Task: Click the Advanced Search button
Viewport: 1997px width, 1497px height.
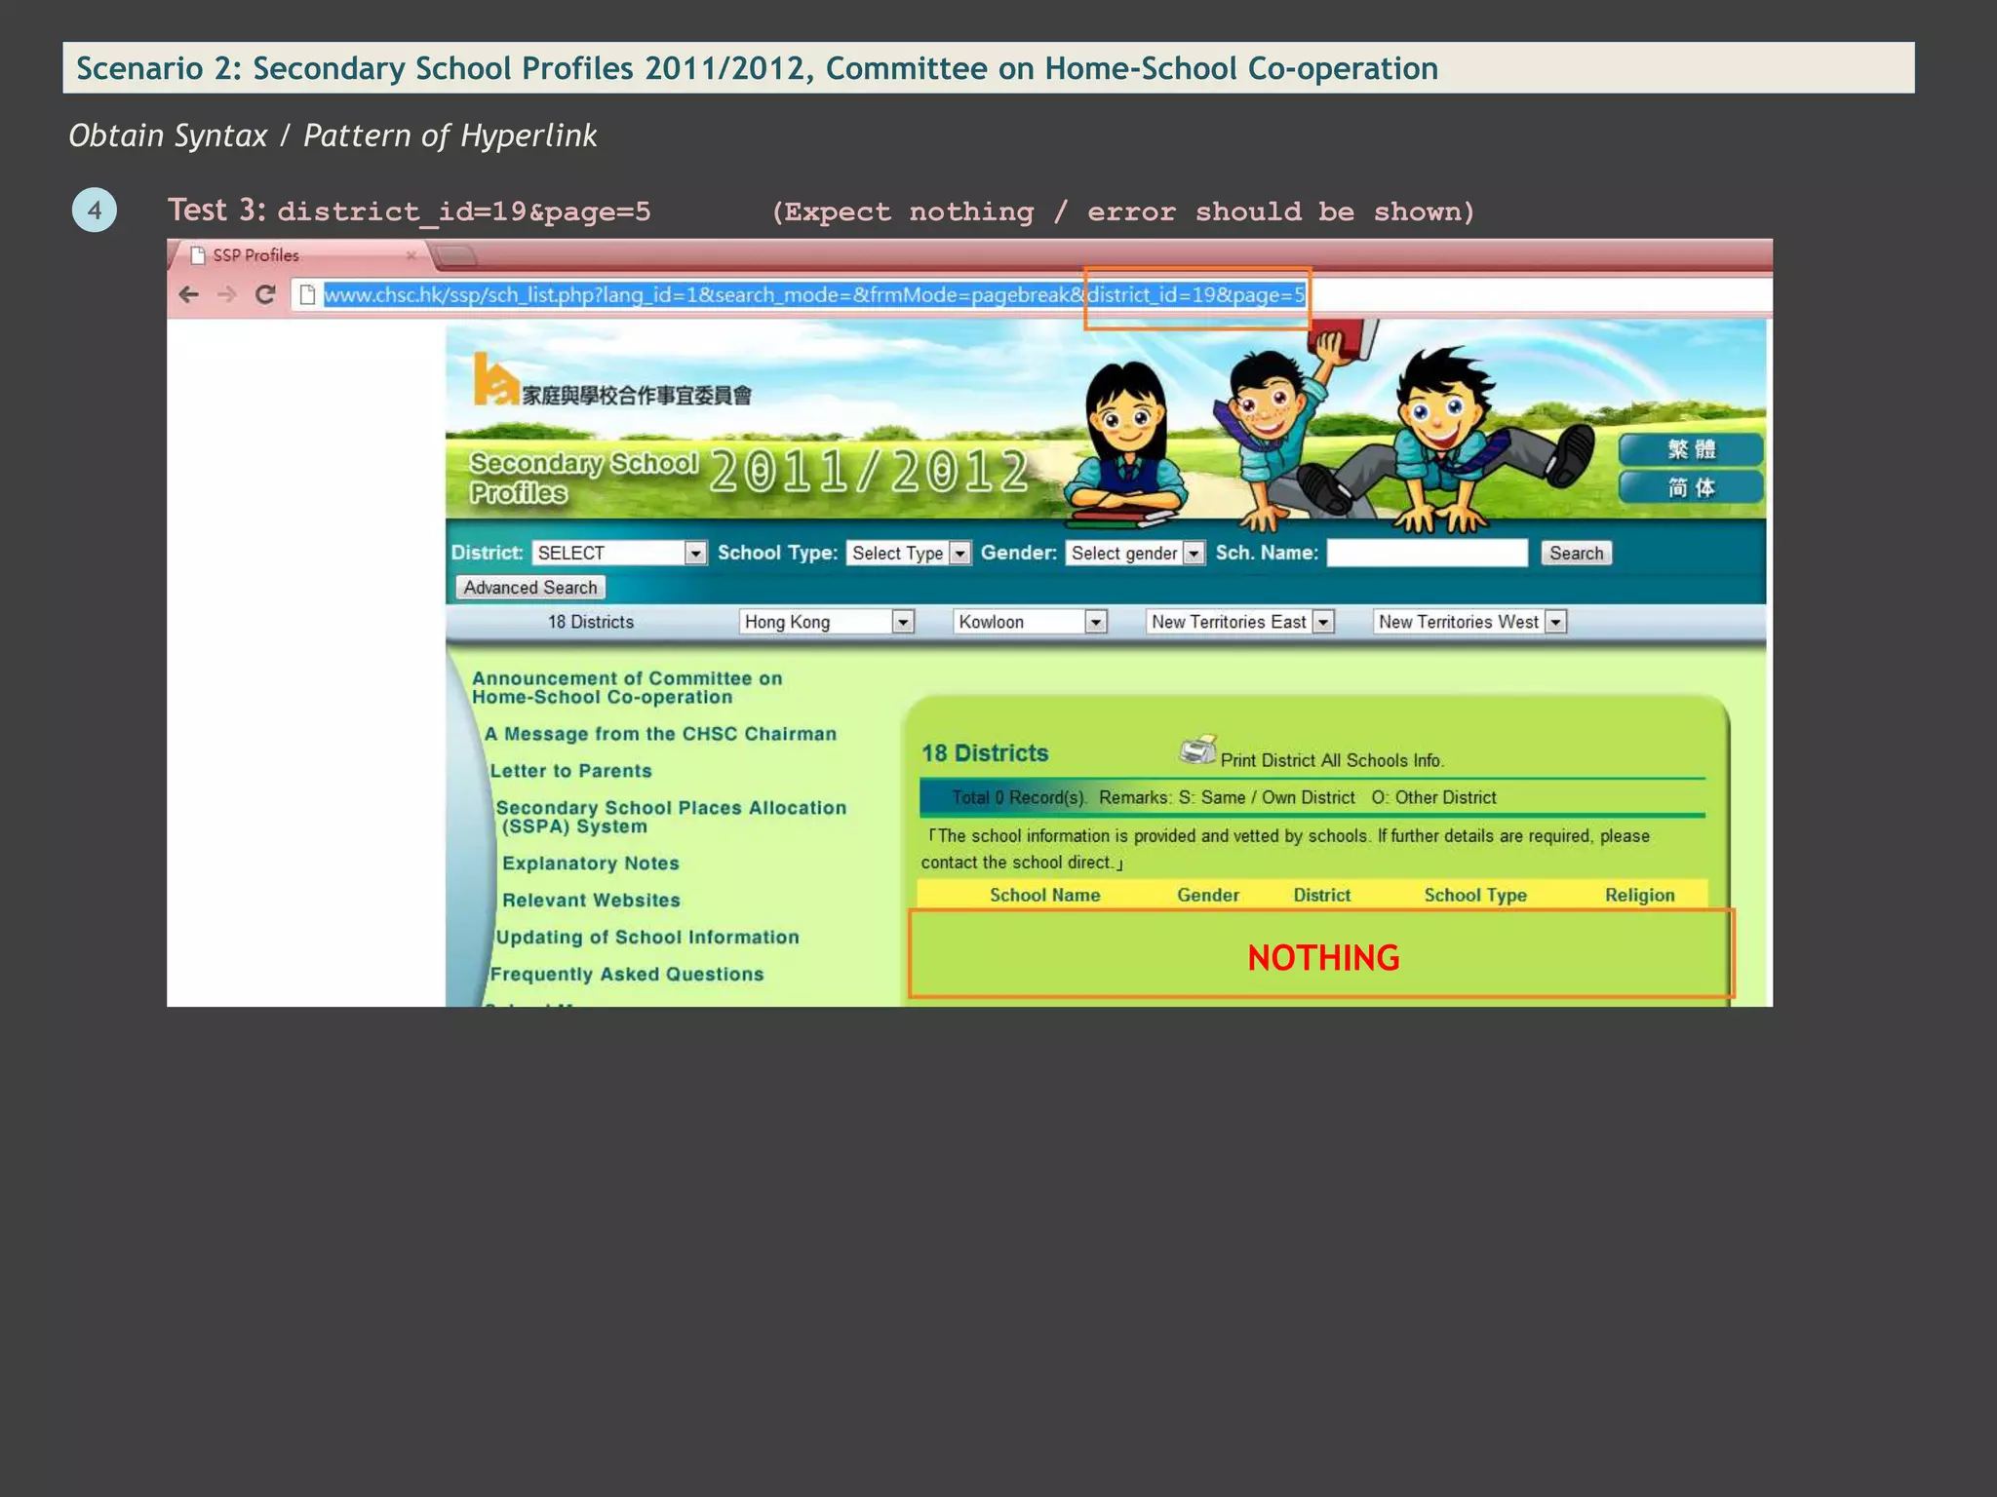Action: point(530,588)
